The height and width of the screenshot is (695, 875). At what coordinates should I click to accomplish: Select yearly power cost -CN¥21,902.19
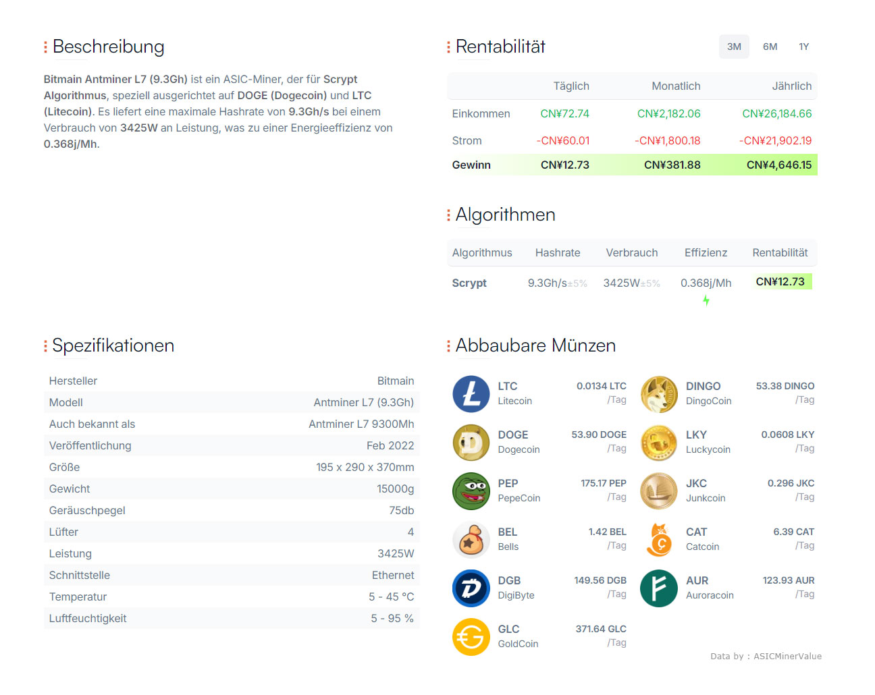tap(776, 140)
